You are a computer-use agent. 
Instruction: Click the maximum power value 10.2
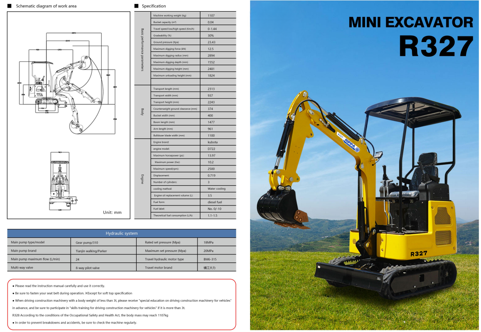pos(210,163)
